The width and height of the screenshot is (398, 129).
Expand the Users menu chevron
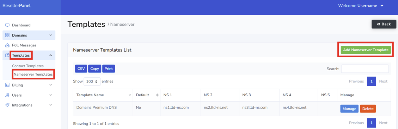point(50,95)
